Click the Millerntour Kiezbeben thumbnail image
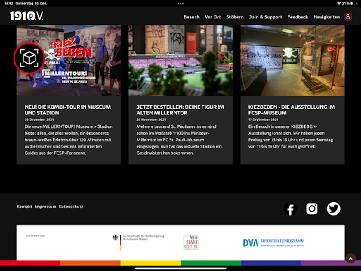361x271 pixels. (x=69, y=60)
